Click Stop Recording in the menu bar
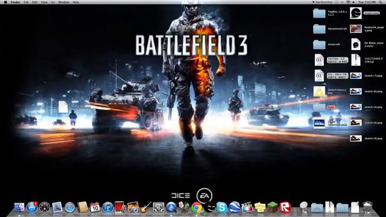The height and width of the screenshot is (217, 386). (x=322, y=2)
